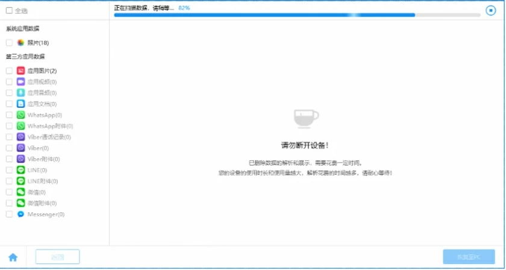Screen dimensions: 506x270
Task: Select the 应用文档(0) label
Action: [x=42, y=104]
